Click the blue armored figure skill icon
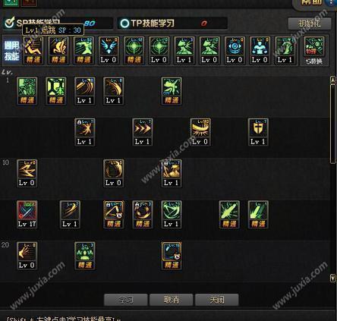 [x=260, y=50]
